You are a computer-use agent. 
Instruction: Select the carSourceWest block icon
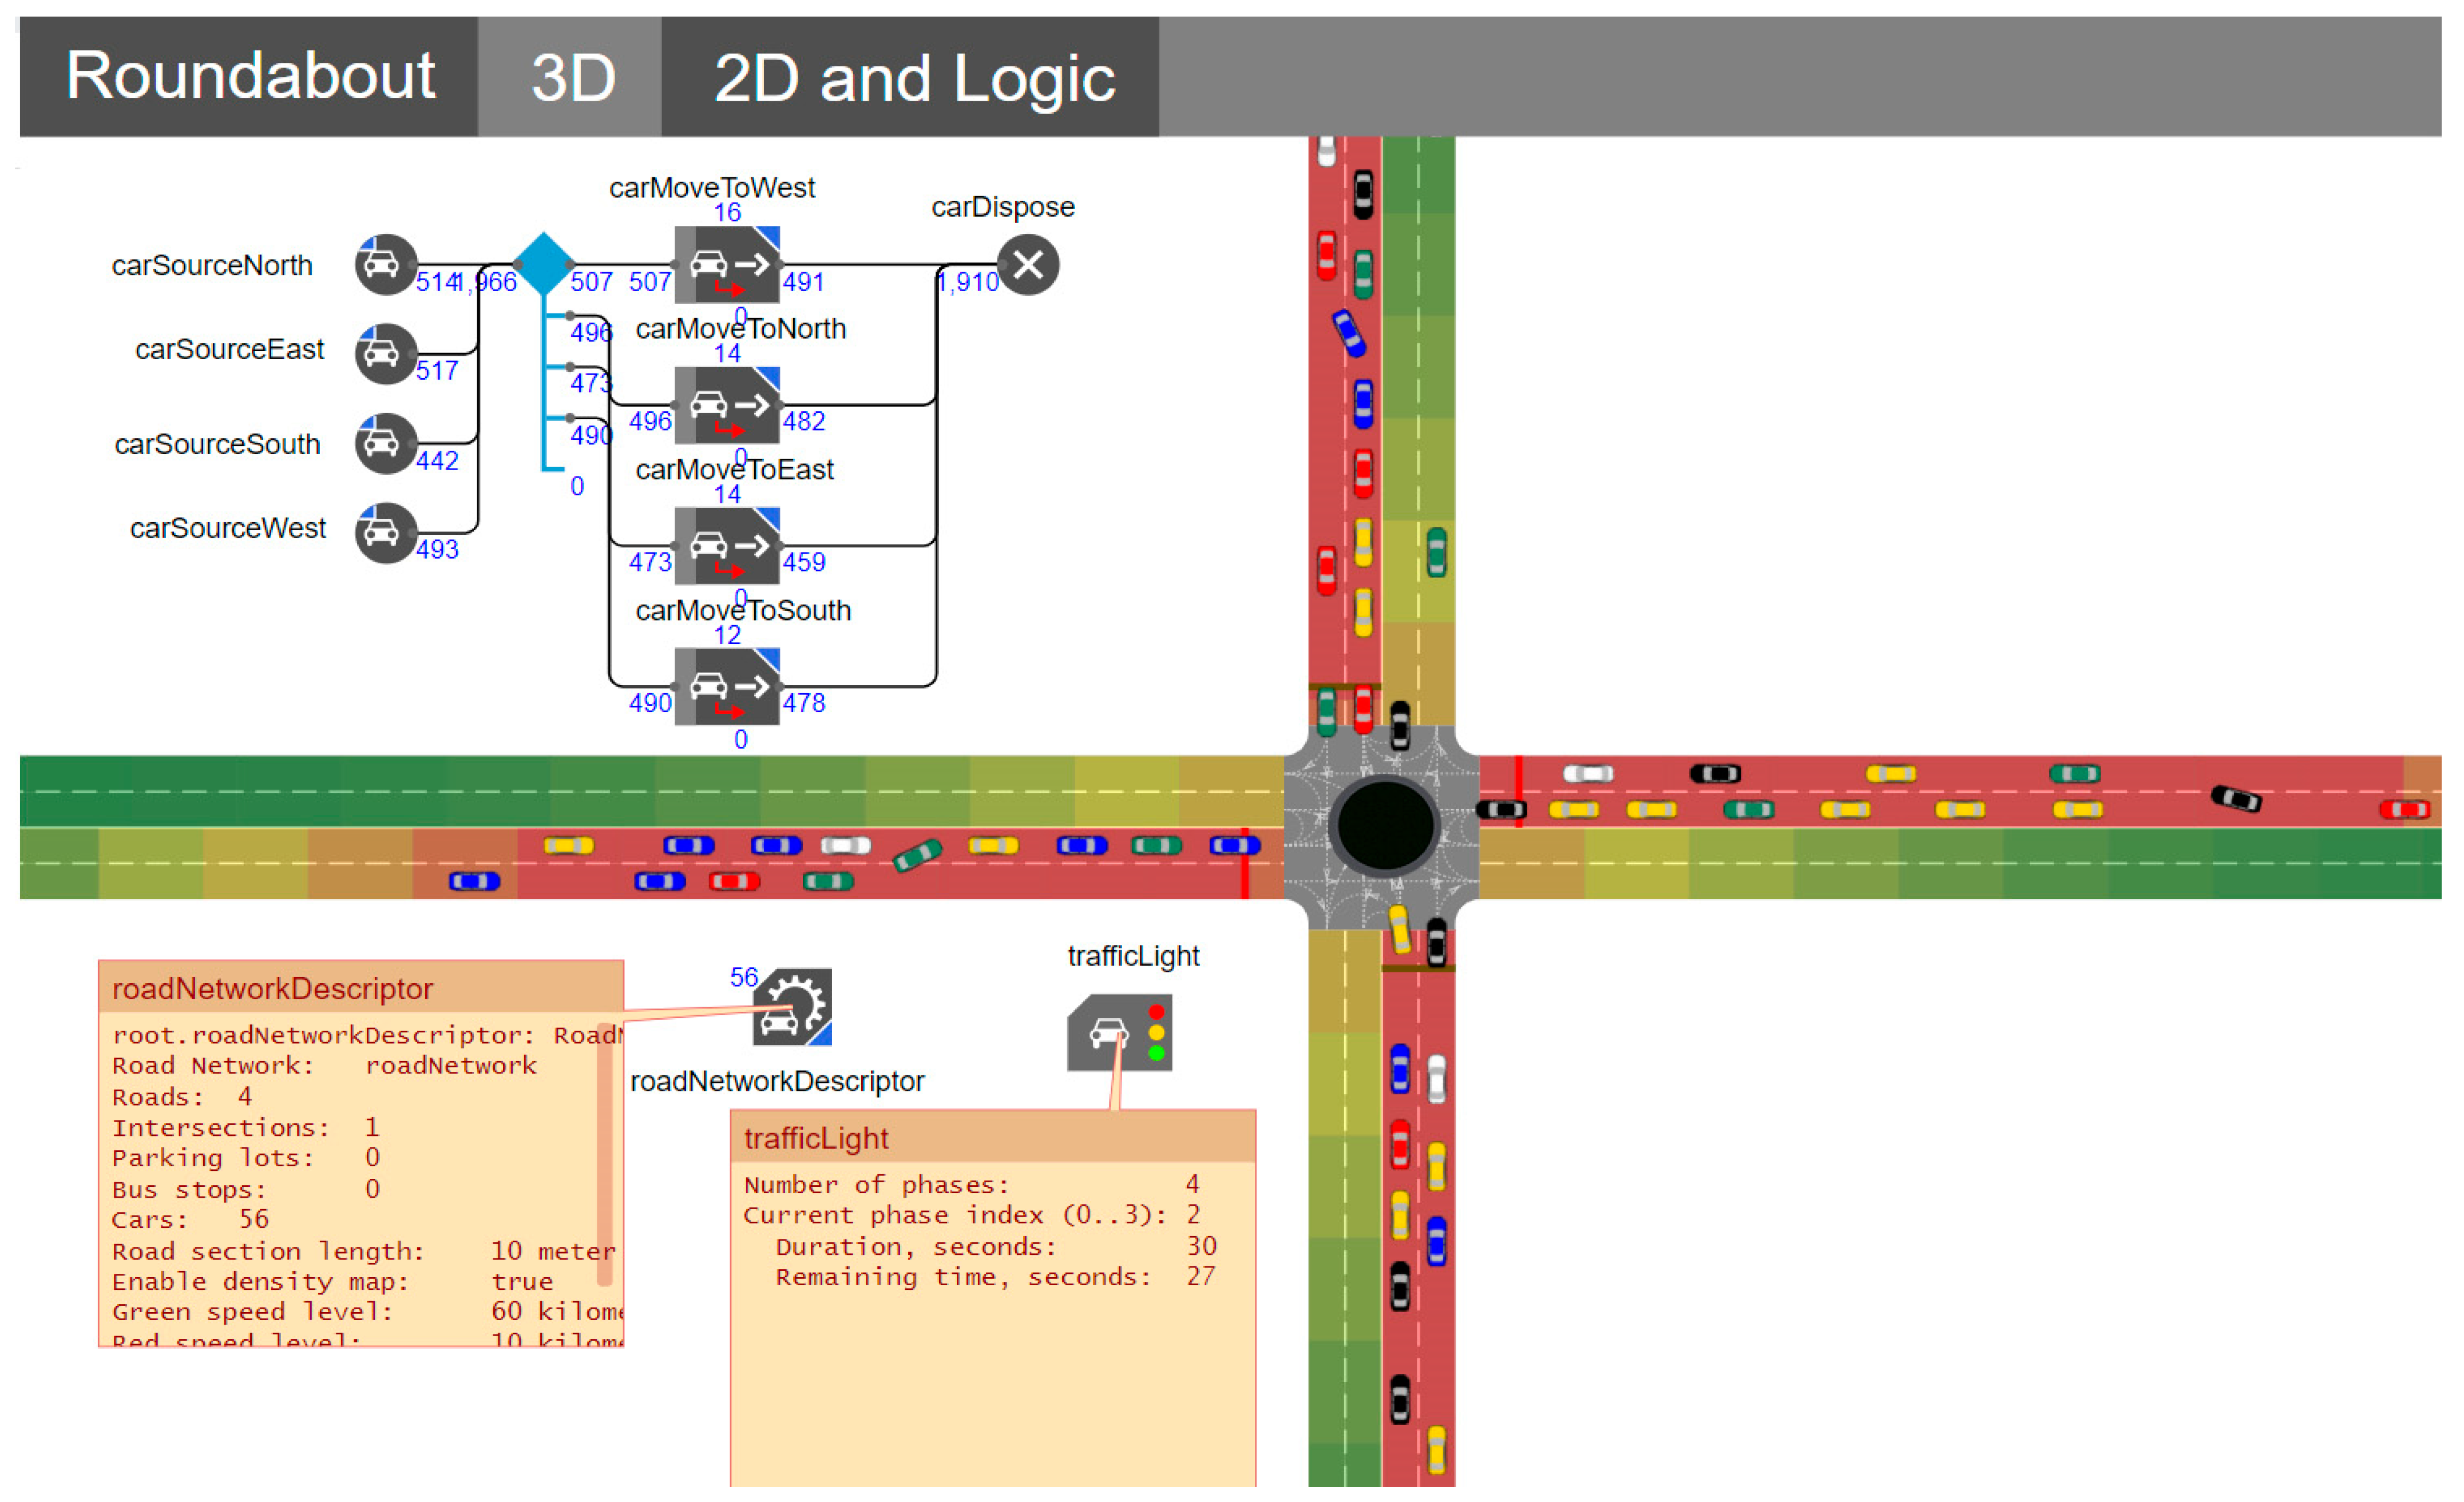[x=385, y=533]
